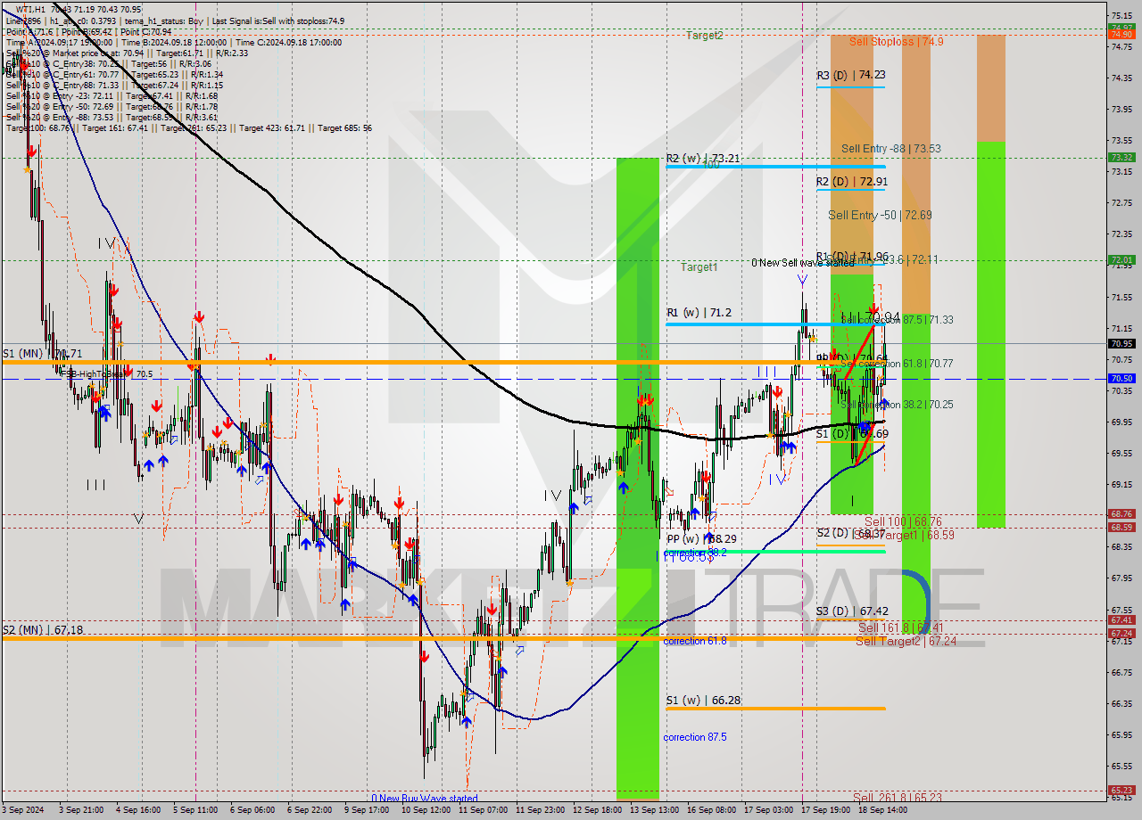Click the 'R2 (w) | 73.21' pivot label
Image resolution: width=1142 pixels, height=820 pixels.
tap(702, 159)
